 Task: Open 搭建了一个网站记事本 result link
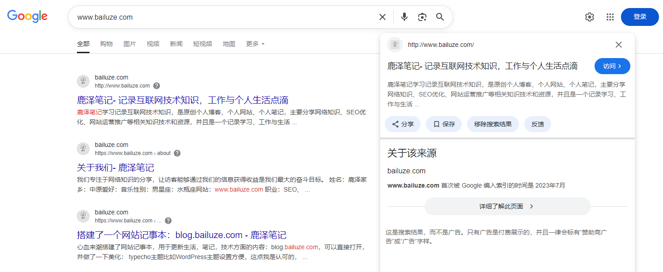click(x=182, y=235)
